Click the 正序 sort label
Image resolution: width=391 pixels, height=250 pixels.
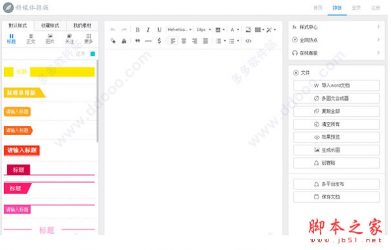[x=80, y=54]
